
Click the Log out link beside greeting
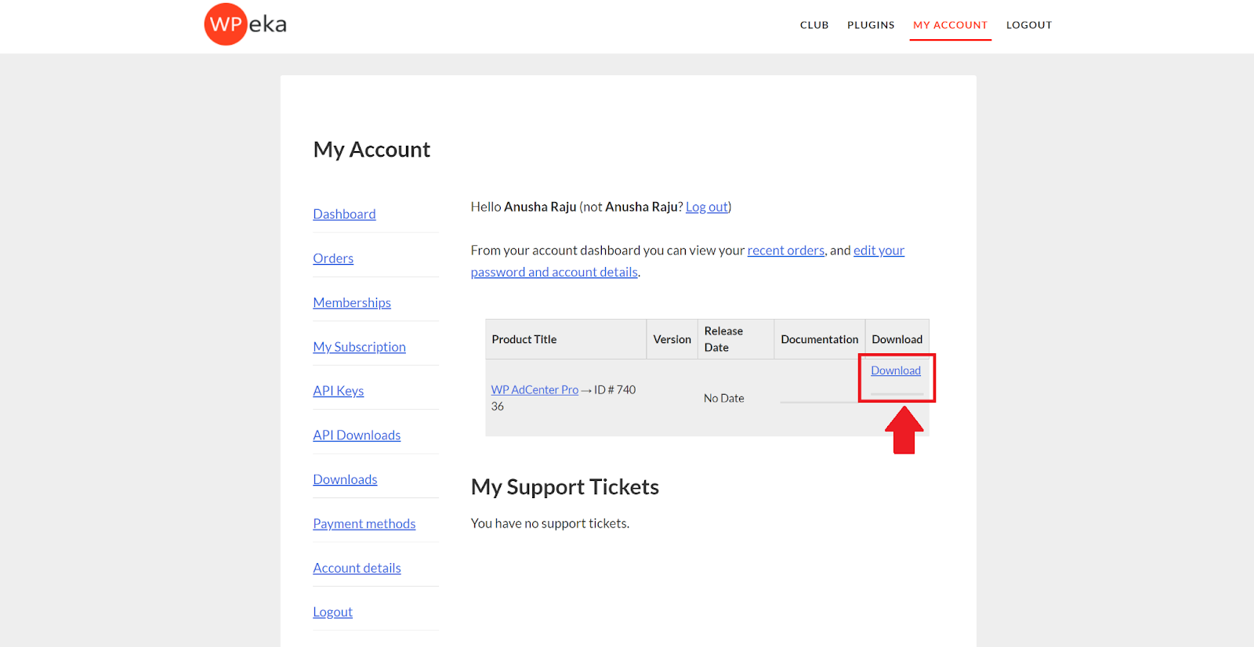(x=707, y=207)
